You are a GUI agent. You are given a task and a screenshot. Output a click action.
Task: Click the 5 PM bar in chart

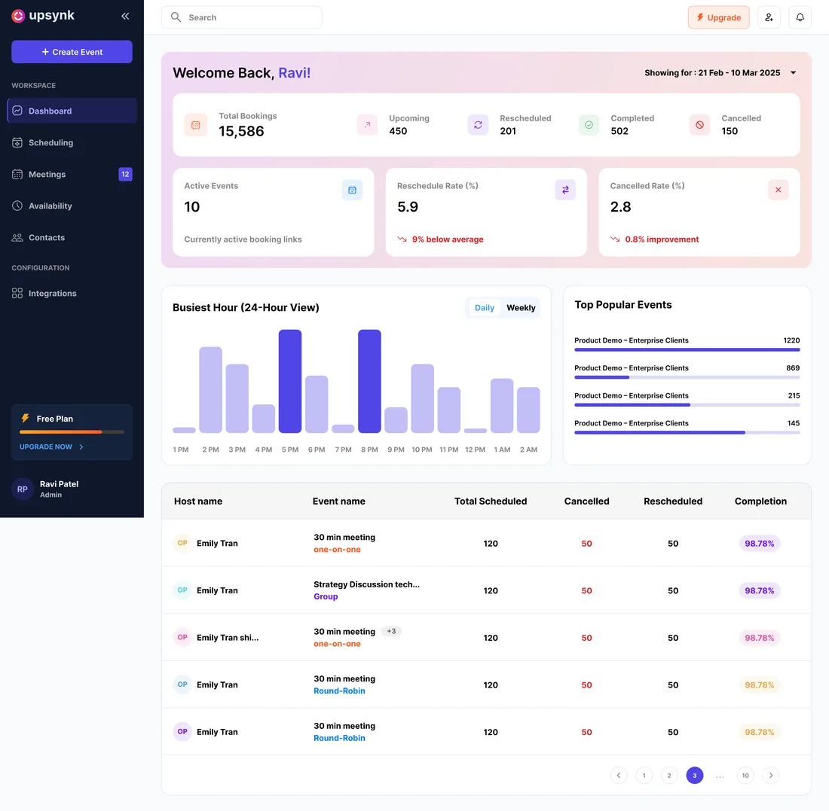point(290,382)
